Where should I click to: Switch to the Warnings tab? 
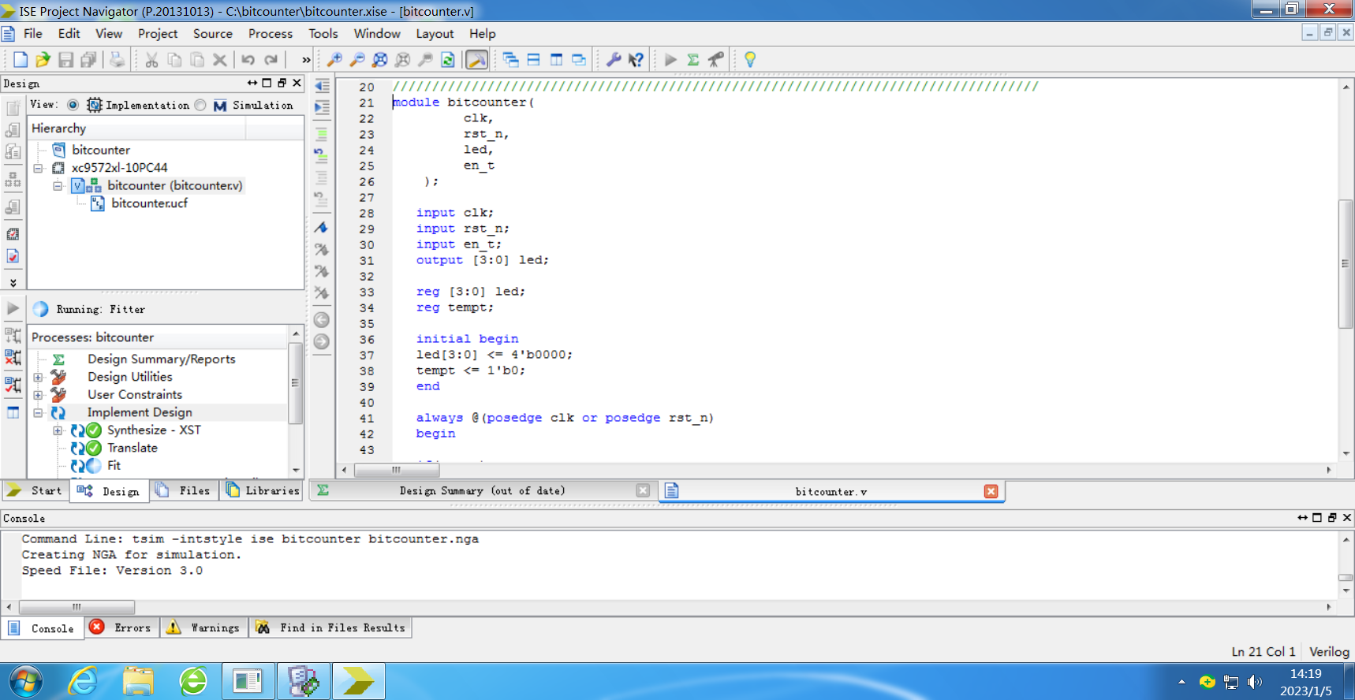click(x=203, y=627)
